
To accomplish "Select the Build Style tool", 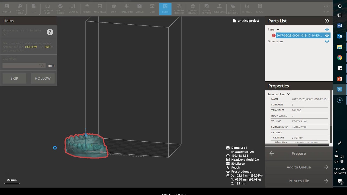I will coord(220,8).
